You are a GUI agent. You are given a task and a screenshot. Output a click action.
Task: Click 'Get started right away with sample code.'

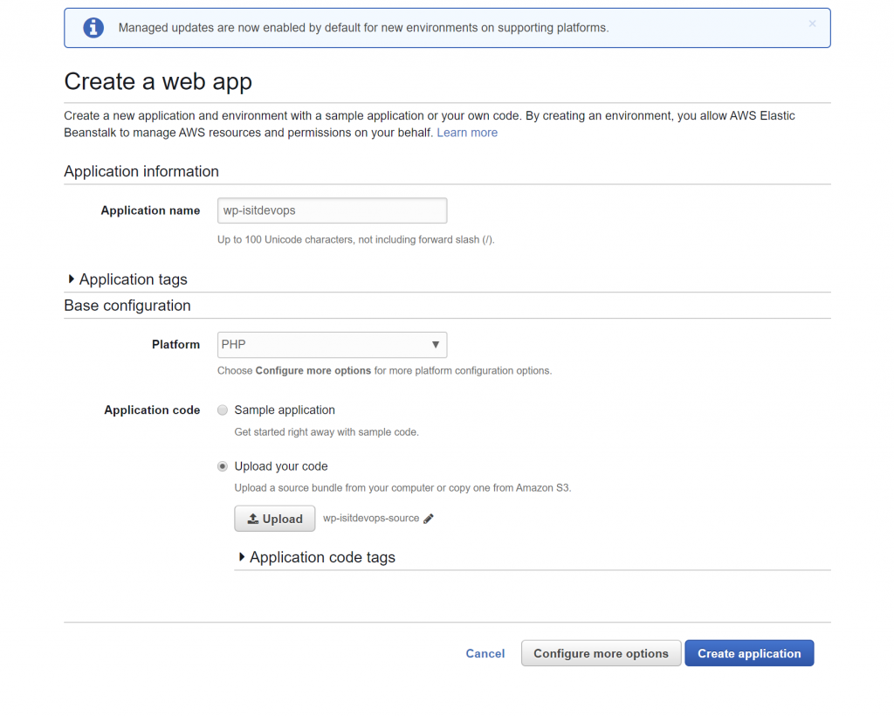tap(327, 432)
